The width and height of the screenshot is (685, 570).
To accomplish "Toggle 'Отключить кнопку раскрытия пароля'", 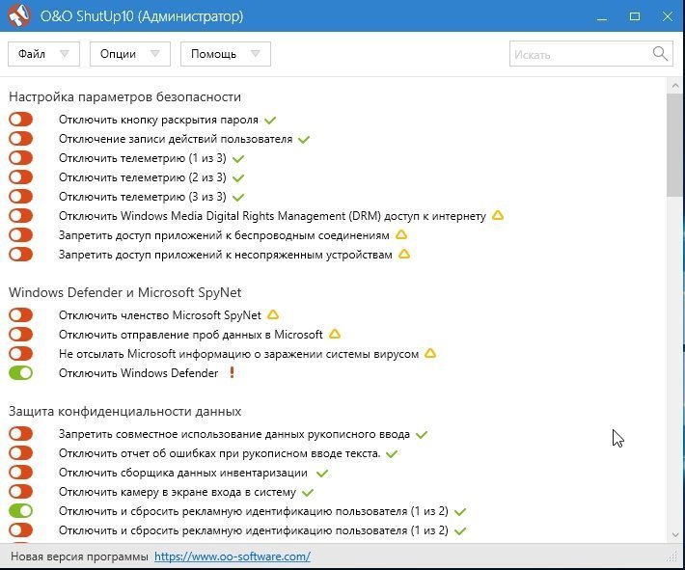I will [x=20, y=120].
